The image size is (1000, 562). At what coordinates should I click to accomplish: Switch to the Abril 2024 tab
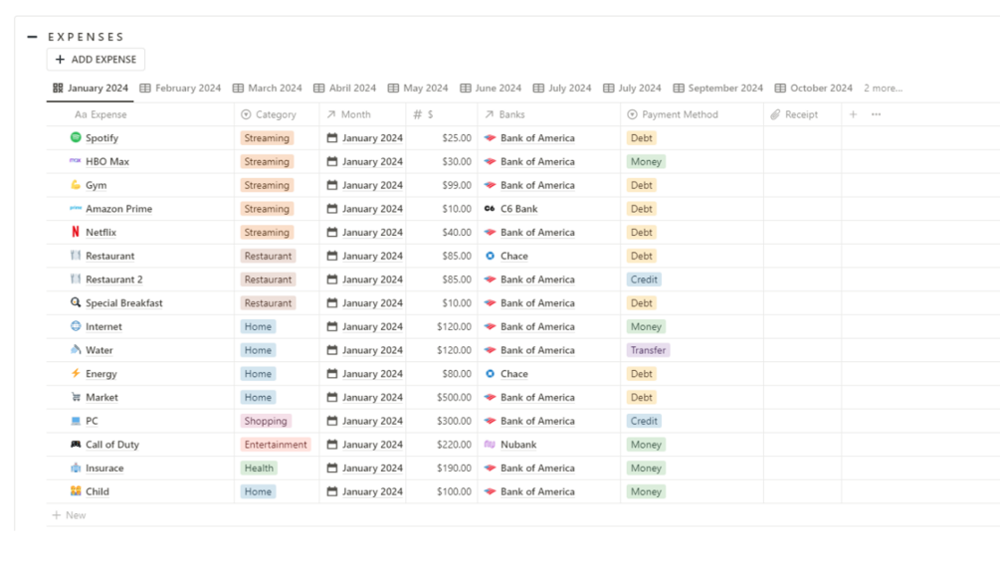[345, 88]
